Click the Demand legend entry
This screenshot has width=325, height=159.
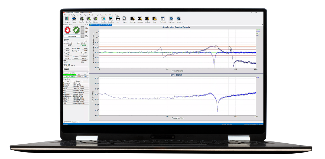[258, 30]
